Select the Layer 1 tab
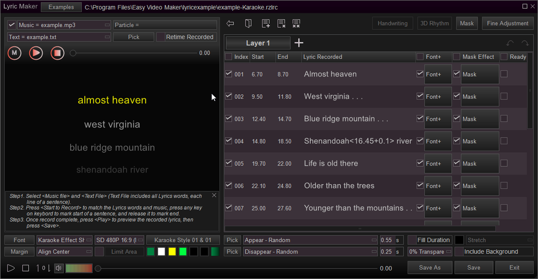The image size is (538, 279). [258, 43]
